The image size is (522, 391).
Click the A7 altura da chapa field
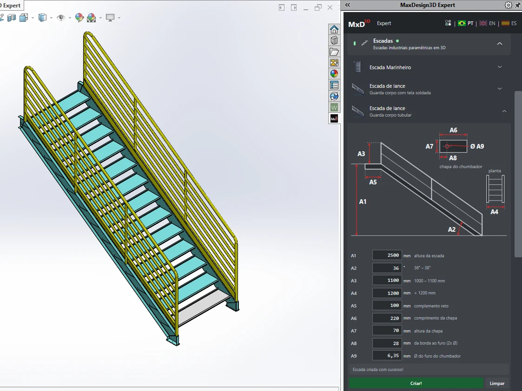click(x=387, y=331)
